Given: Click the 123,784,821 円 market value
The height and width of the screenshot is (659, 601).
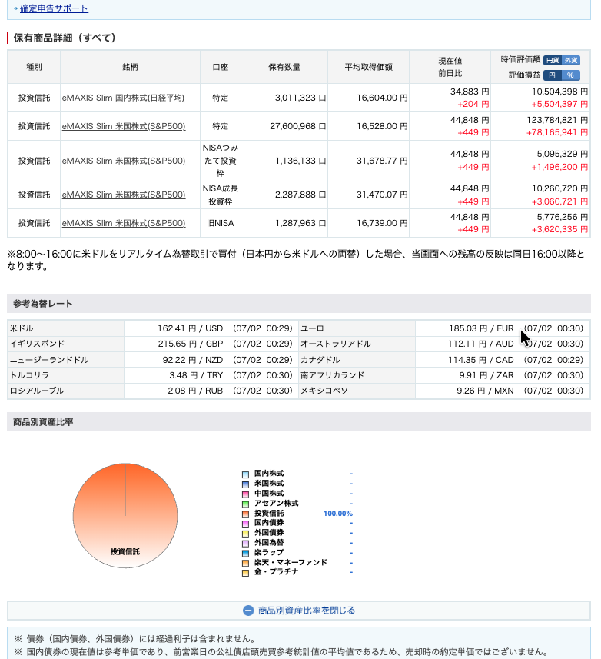Looking at the screenshot, I should click(x=557, y=120).
